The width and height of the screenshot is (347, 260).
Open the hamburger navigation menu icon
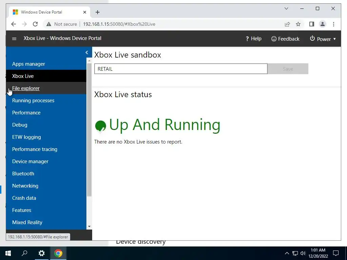tap(14, 39)
